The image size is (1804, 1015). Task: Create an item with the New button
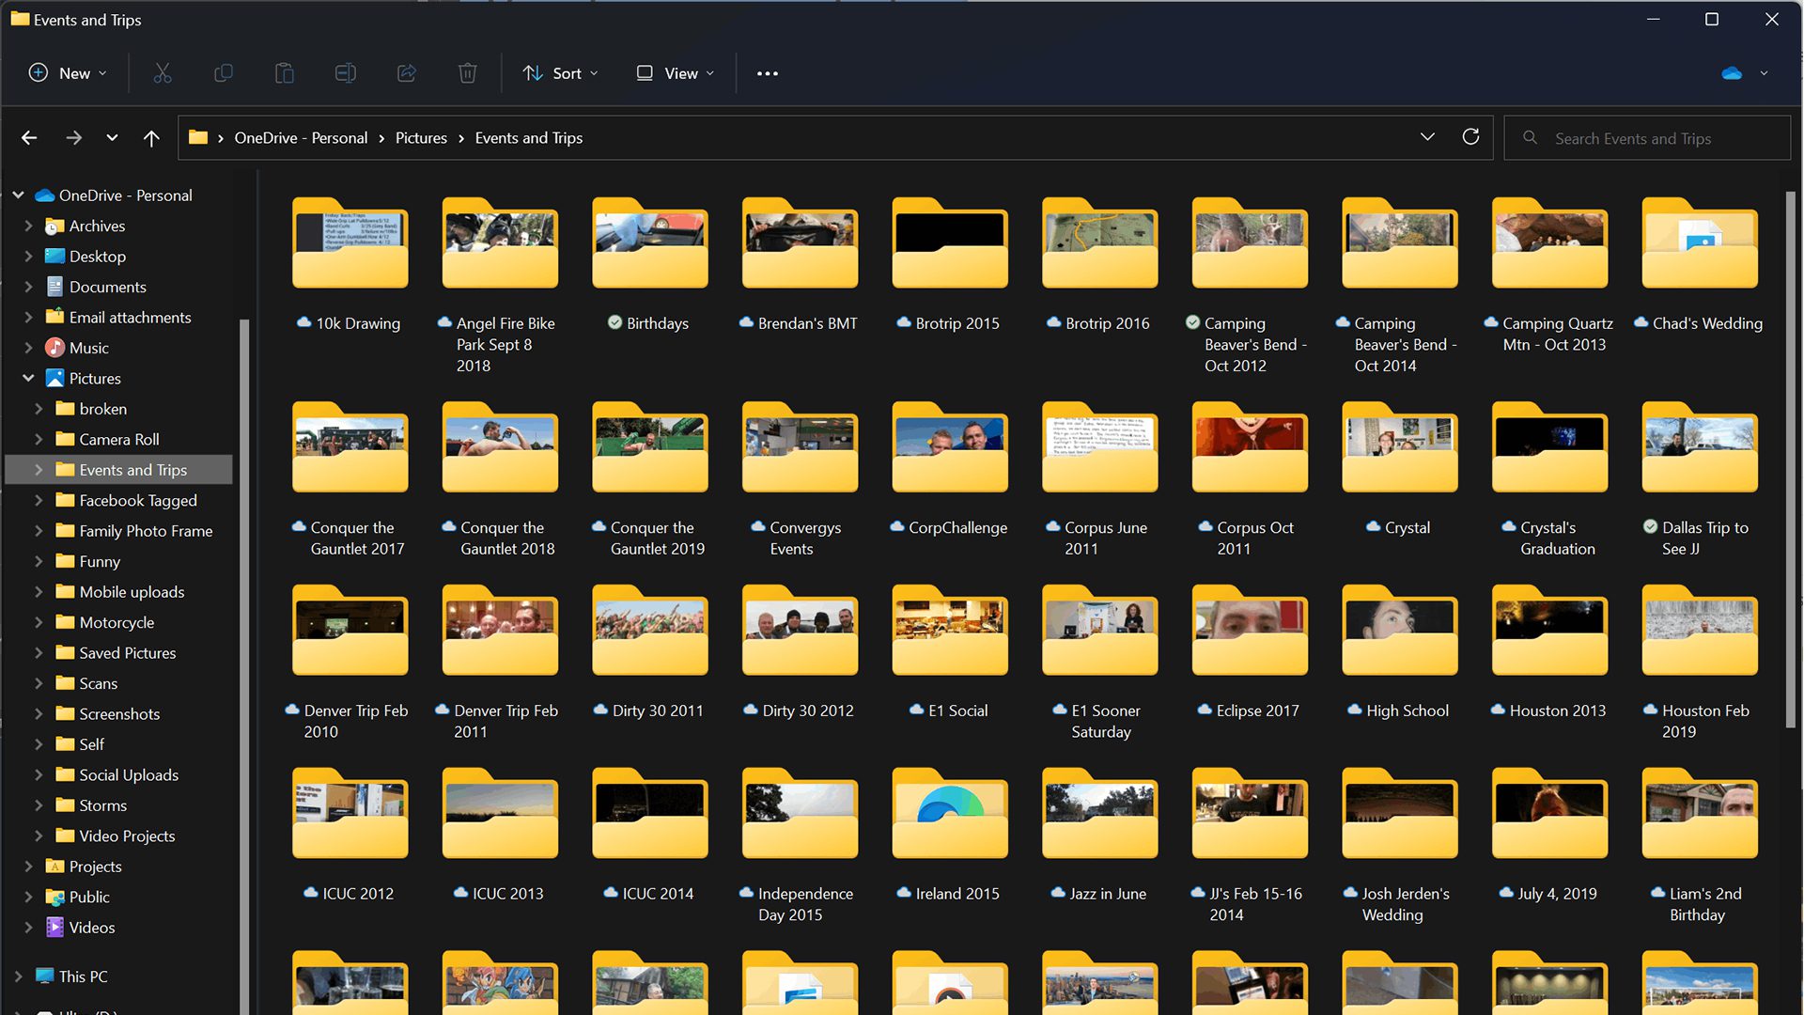click(64, 72)
